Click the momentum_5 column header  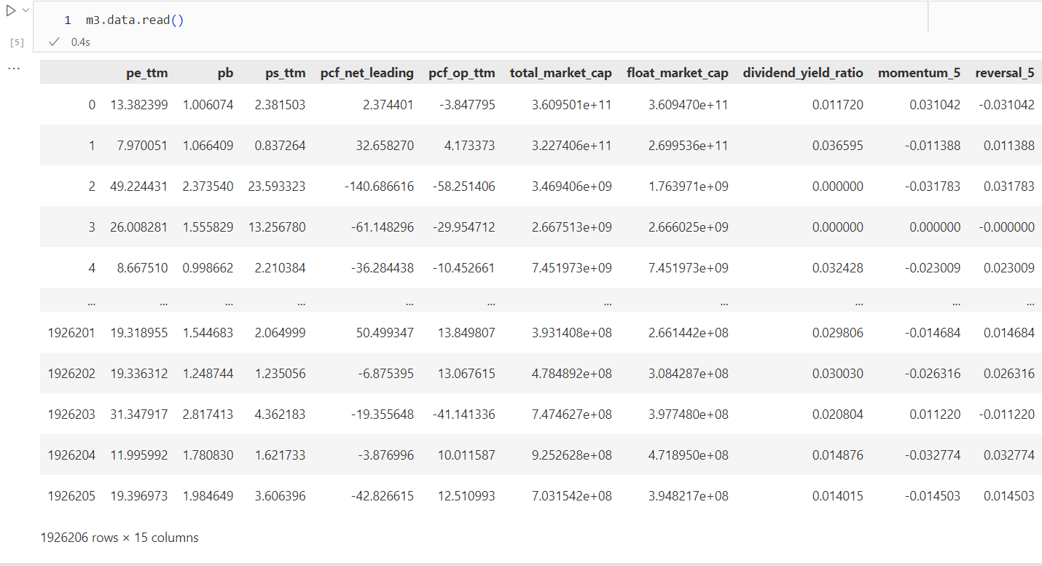coord(919,73)
